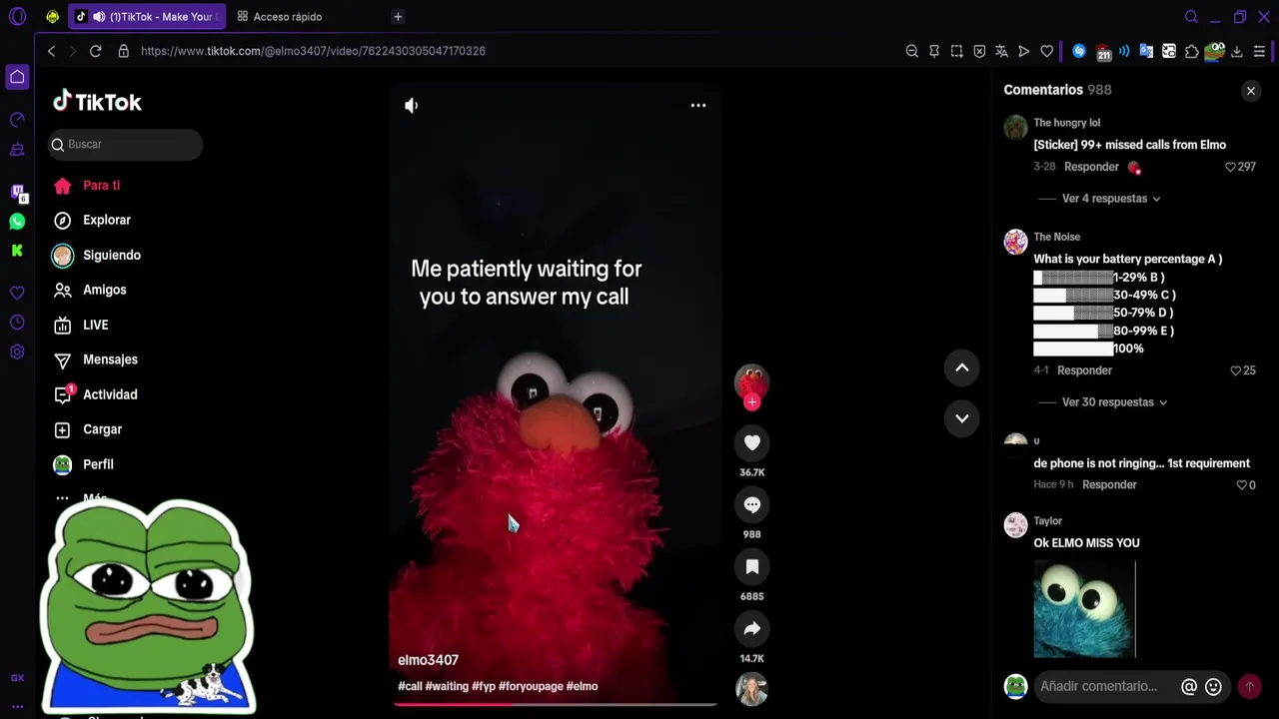
Task: Reply to phone is not ringing comment
Action: [x=1109, y=484]
